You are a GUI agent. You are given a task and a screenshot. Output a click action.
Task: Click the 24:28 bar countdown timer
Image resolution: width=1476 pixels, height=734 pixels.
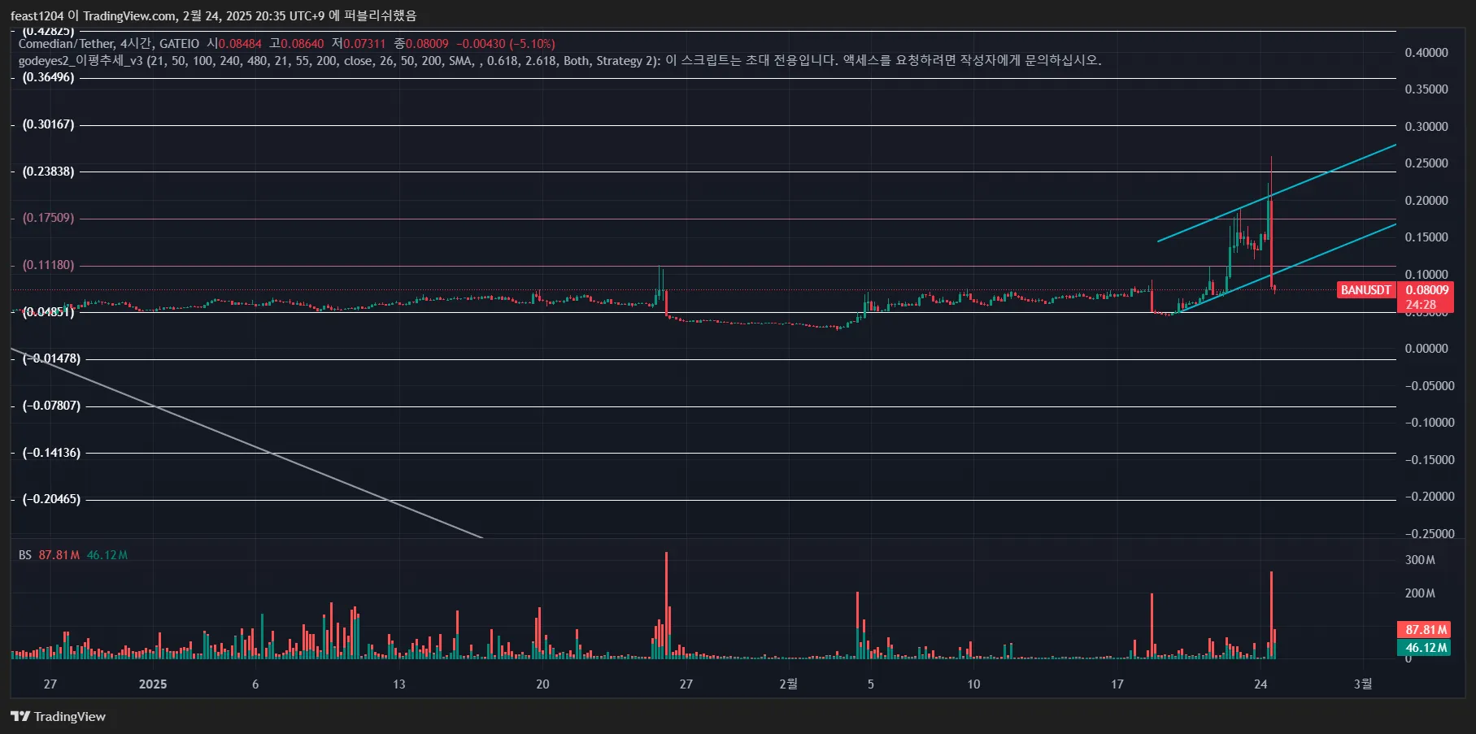(x=1421, y=305)
